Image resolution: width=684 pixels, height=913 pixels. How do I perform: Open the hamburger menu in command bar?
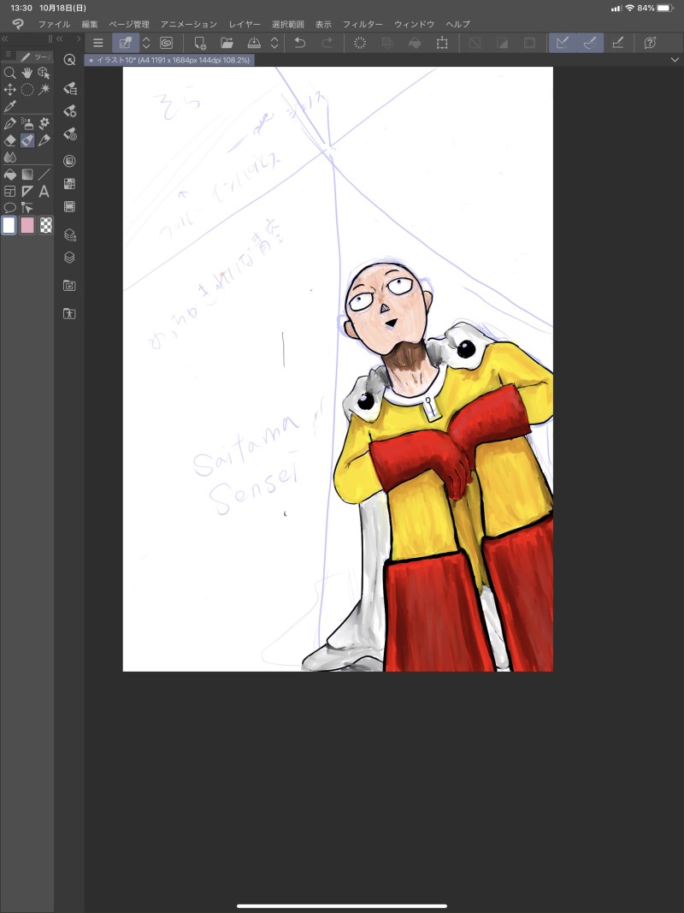point(97,43)
